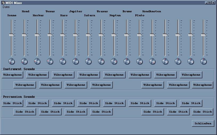The image size is (217, 135).
Task: Click last Vibraphone button in upper Instrument row
Action: (x=191, y=75)
